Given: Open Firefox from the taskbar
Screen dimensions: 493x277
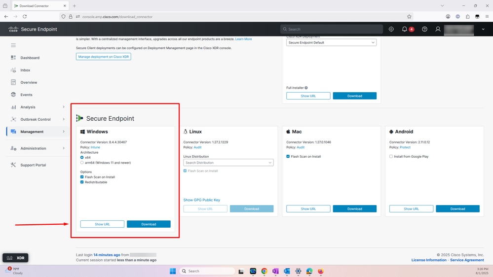Looking at the screenshot, I should (320, 271).
